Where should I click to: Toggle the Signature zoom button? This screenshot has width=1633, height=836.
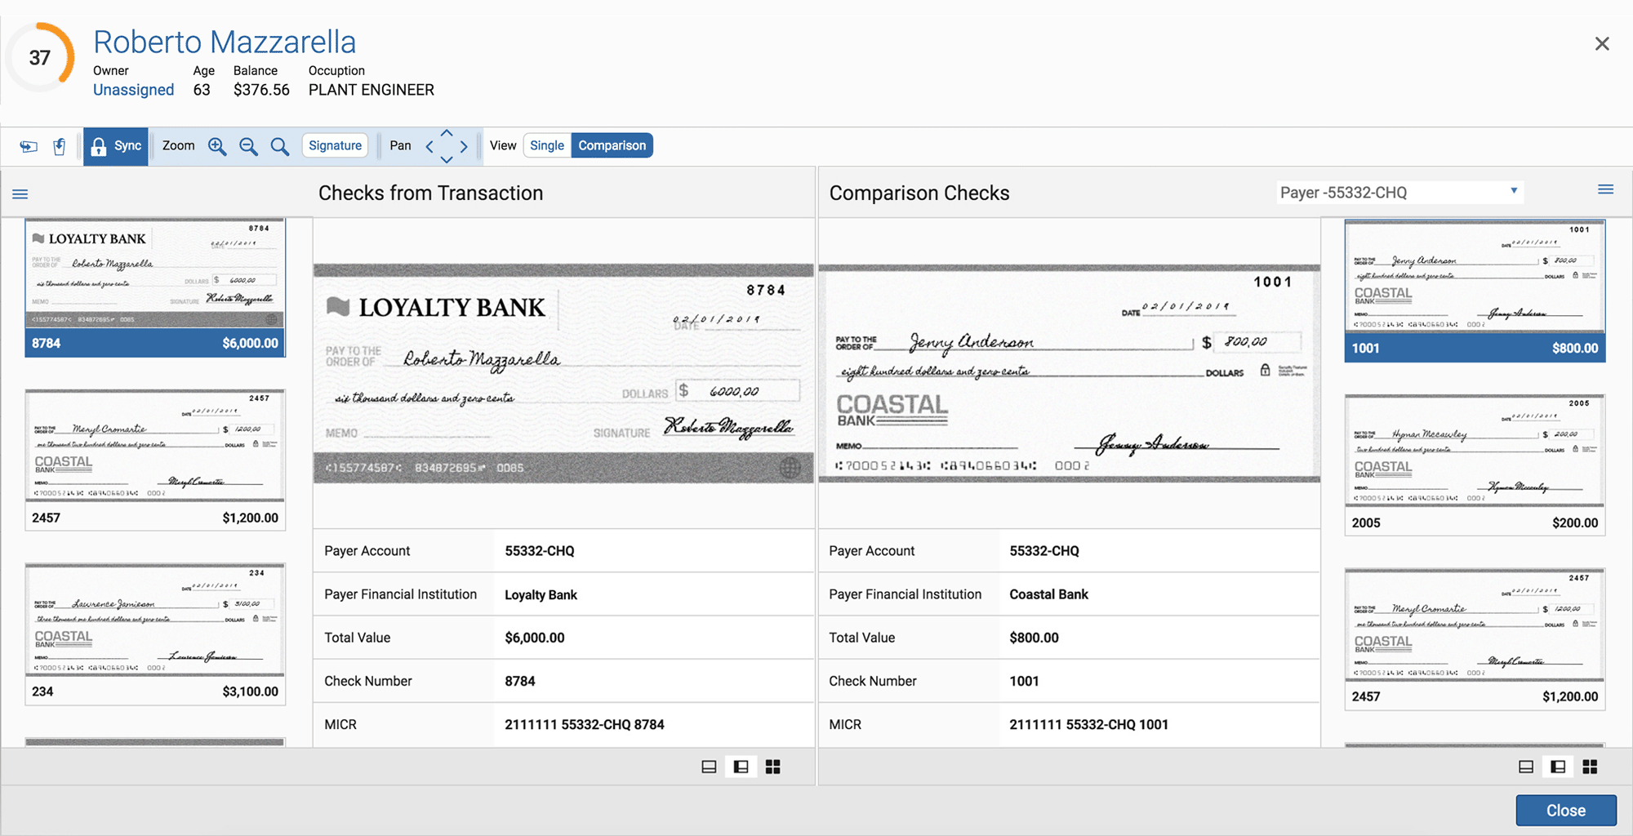coord(335,145)
